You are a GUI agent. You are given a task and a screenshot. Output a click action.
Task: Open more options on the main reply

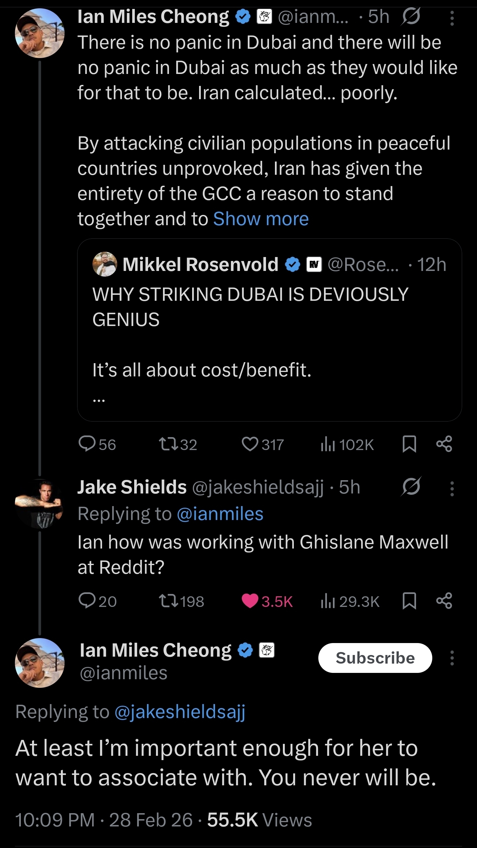tap(452, 658)
